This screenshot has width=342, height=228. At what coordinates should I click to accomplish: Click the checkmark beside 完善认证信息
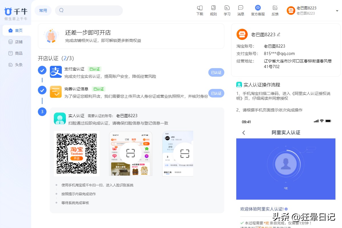42,91
